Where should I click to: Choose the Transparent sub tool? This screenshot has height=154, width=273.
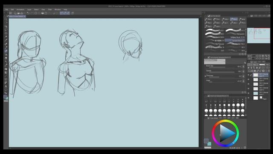(x=235, y=34)
